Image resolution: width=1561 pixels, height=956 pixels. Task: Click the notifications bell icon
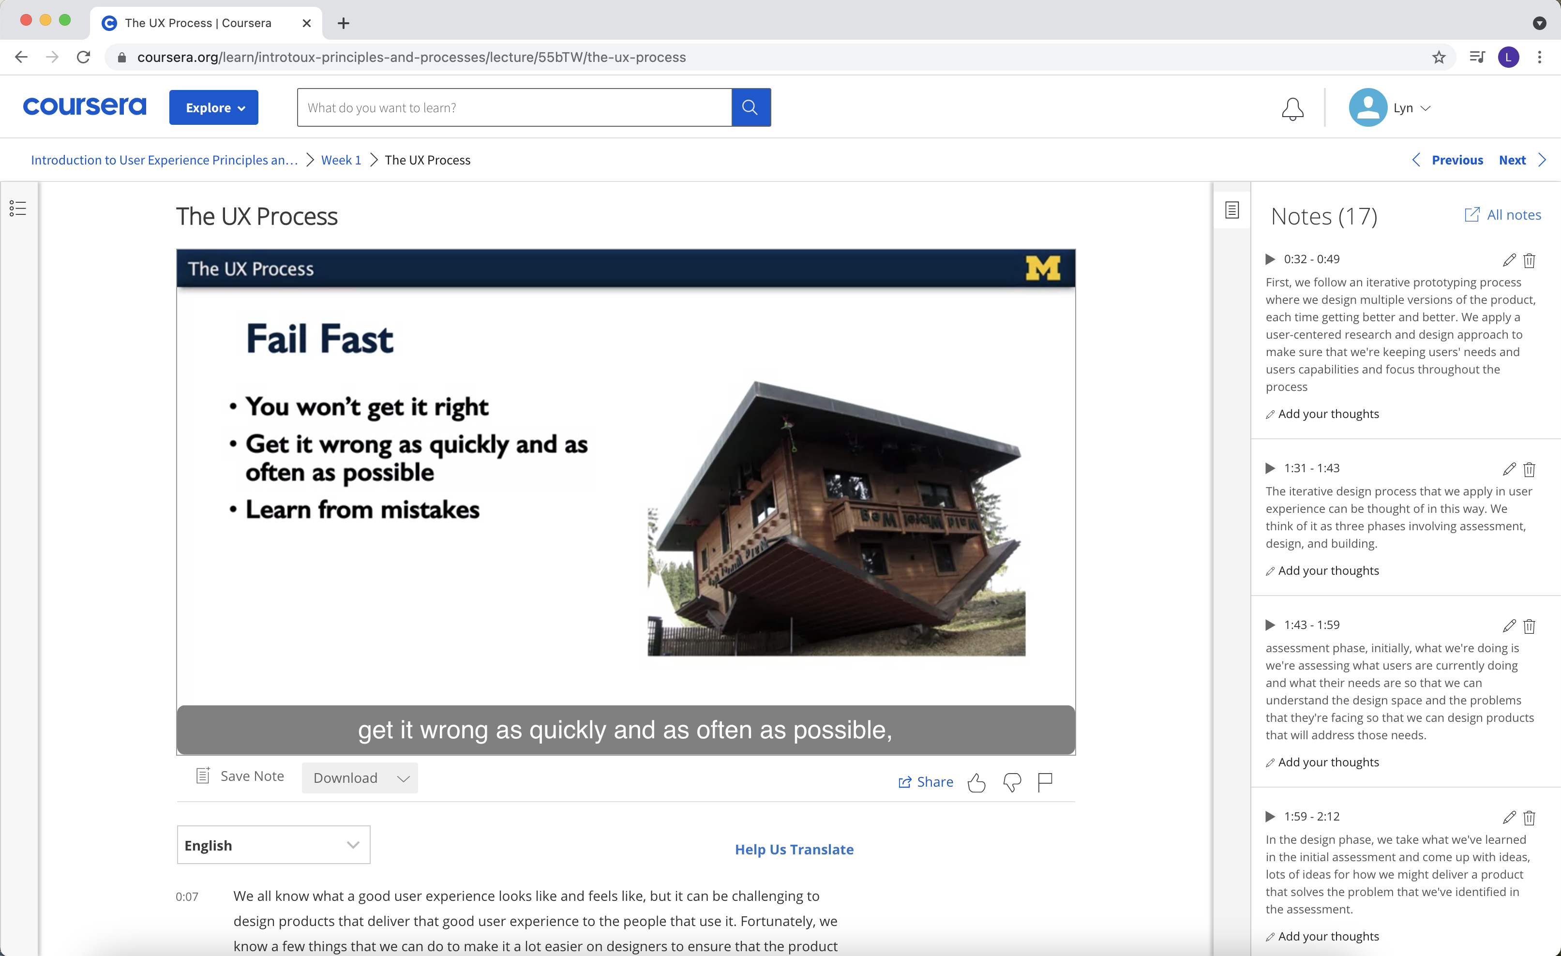pos(1292,109)
